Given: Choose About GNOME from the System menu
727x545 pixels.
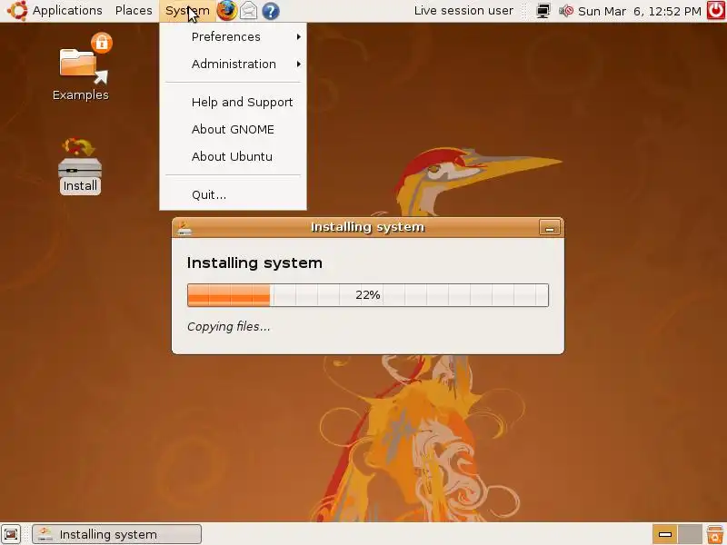Looking at the screenshot, I should pos(233,129).
